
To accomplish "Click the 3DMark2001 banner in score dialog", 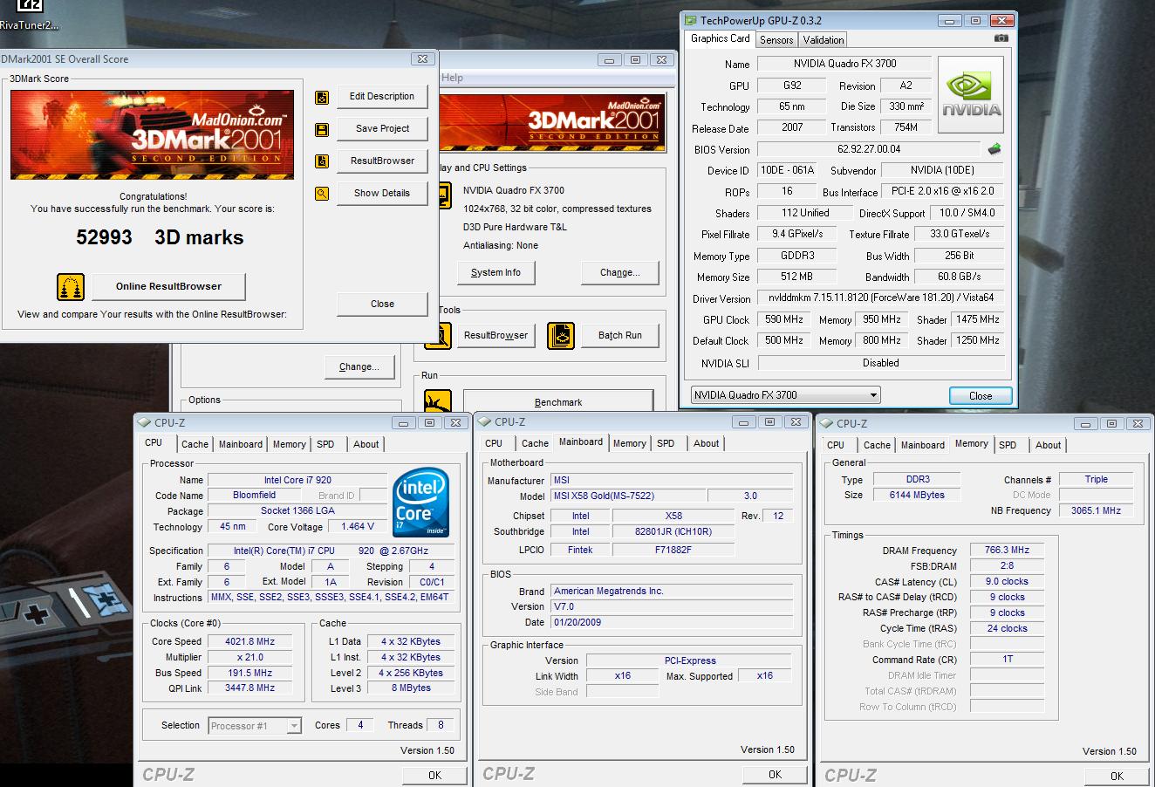I will [152, 134].
